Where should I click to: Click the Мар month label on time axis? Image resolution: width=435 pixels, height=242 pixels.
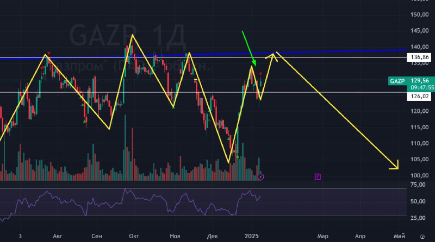pos(322,236)
